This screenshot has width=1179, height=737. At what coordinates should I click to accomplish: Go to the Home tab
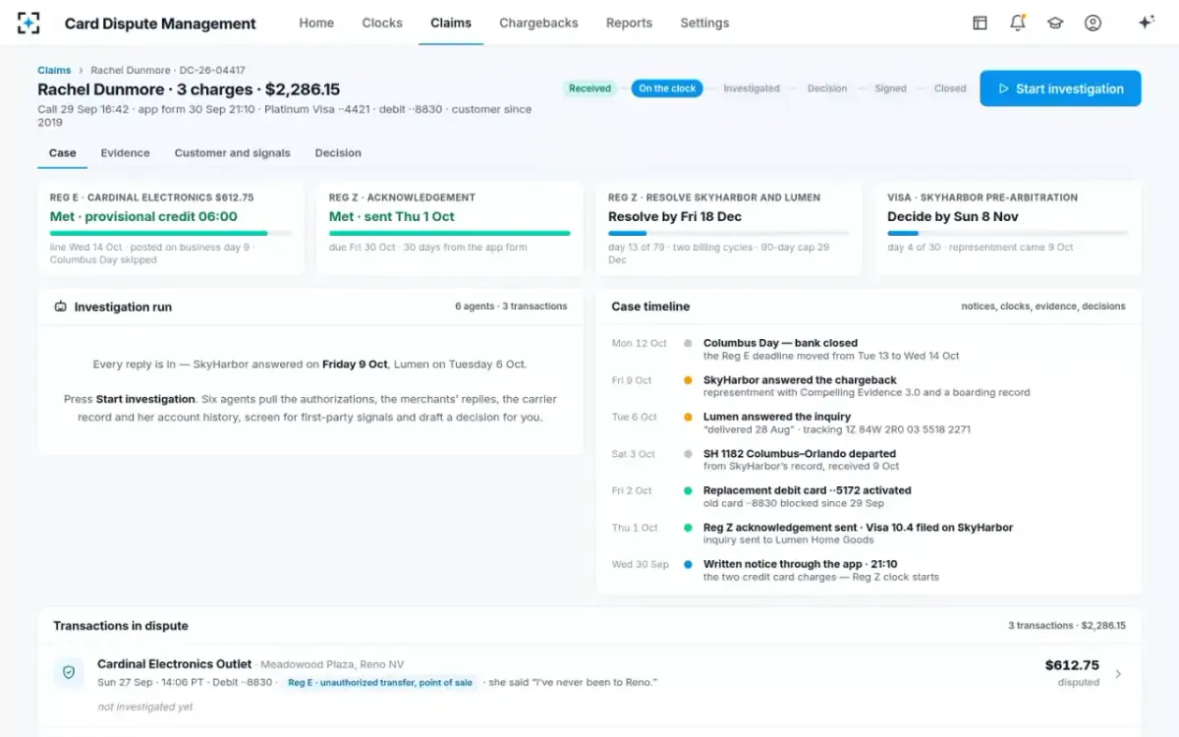[x=316, y=23]
